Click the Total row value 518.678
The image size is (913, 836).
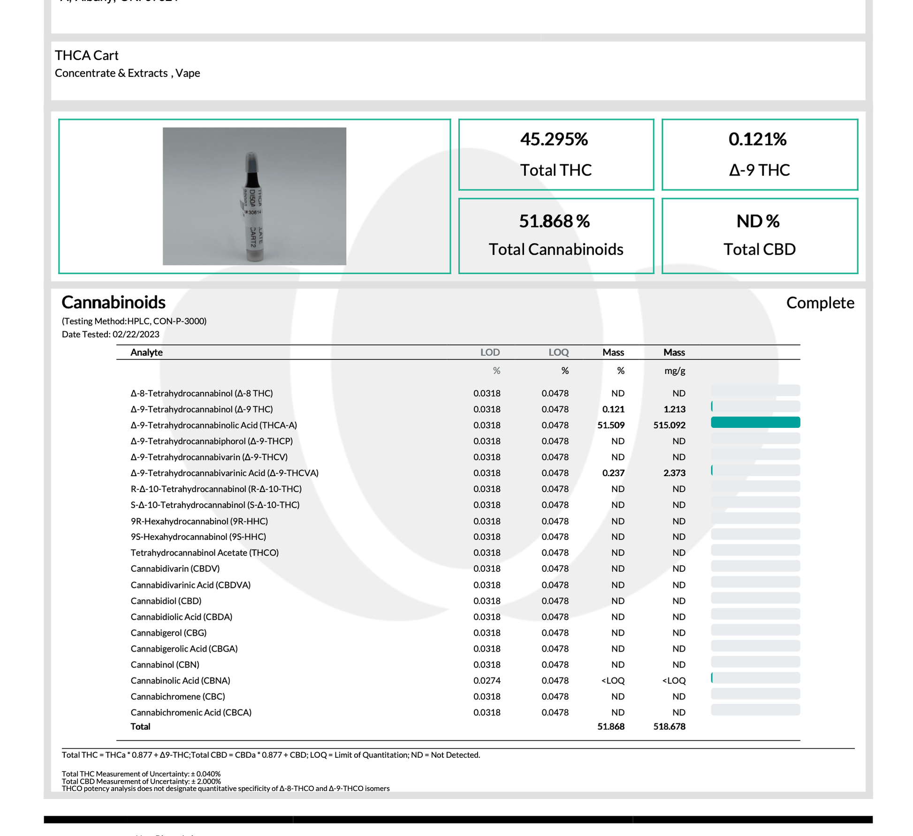(669, 726)
